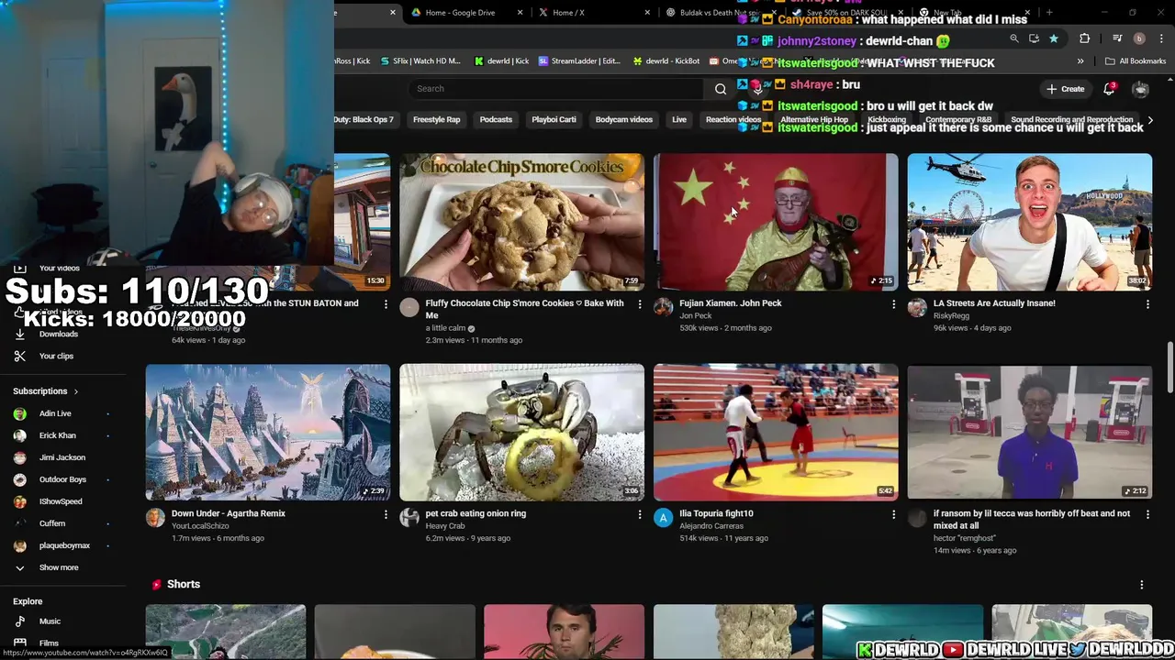Image resolution: width=1175 pixels, height=660 pixels.
Task: Open the All Bookmarks folder
Action: tap(1136, 61)
